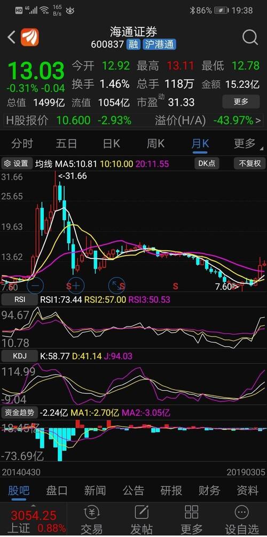Tap the red S marker under zoom-in icon
267x537 pixels.
pos(69,285)
